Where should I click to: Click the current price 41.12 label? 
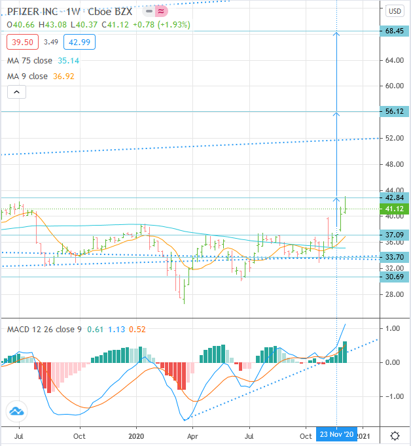click(394, 209)
